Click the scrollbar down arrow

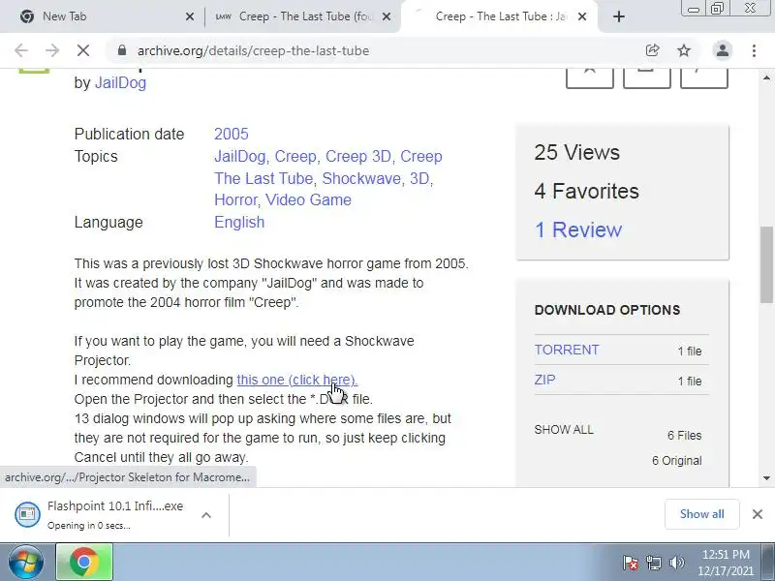point(766,477)
